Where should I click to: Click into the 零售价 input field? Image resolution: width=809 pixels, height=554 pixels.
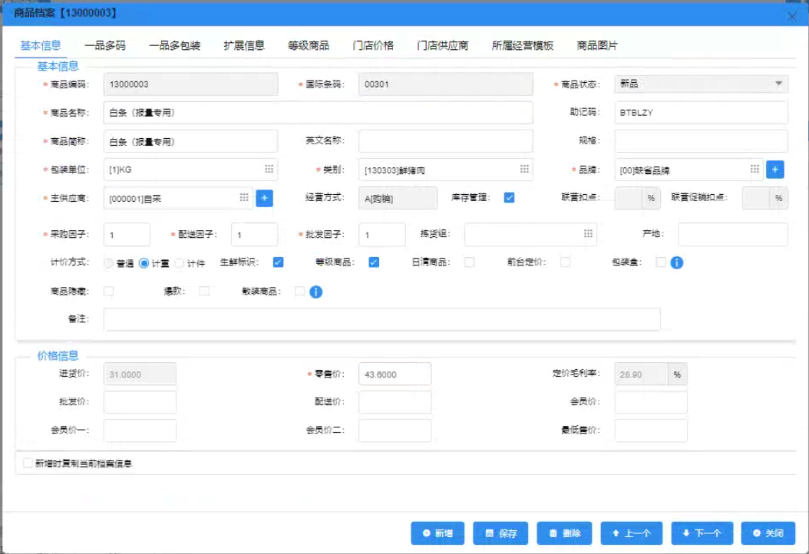(x=395, y=374)
